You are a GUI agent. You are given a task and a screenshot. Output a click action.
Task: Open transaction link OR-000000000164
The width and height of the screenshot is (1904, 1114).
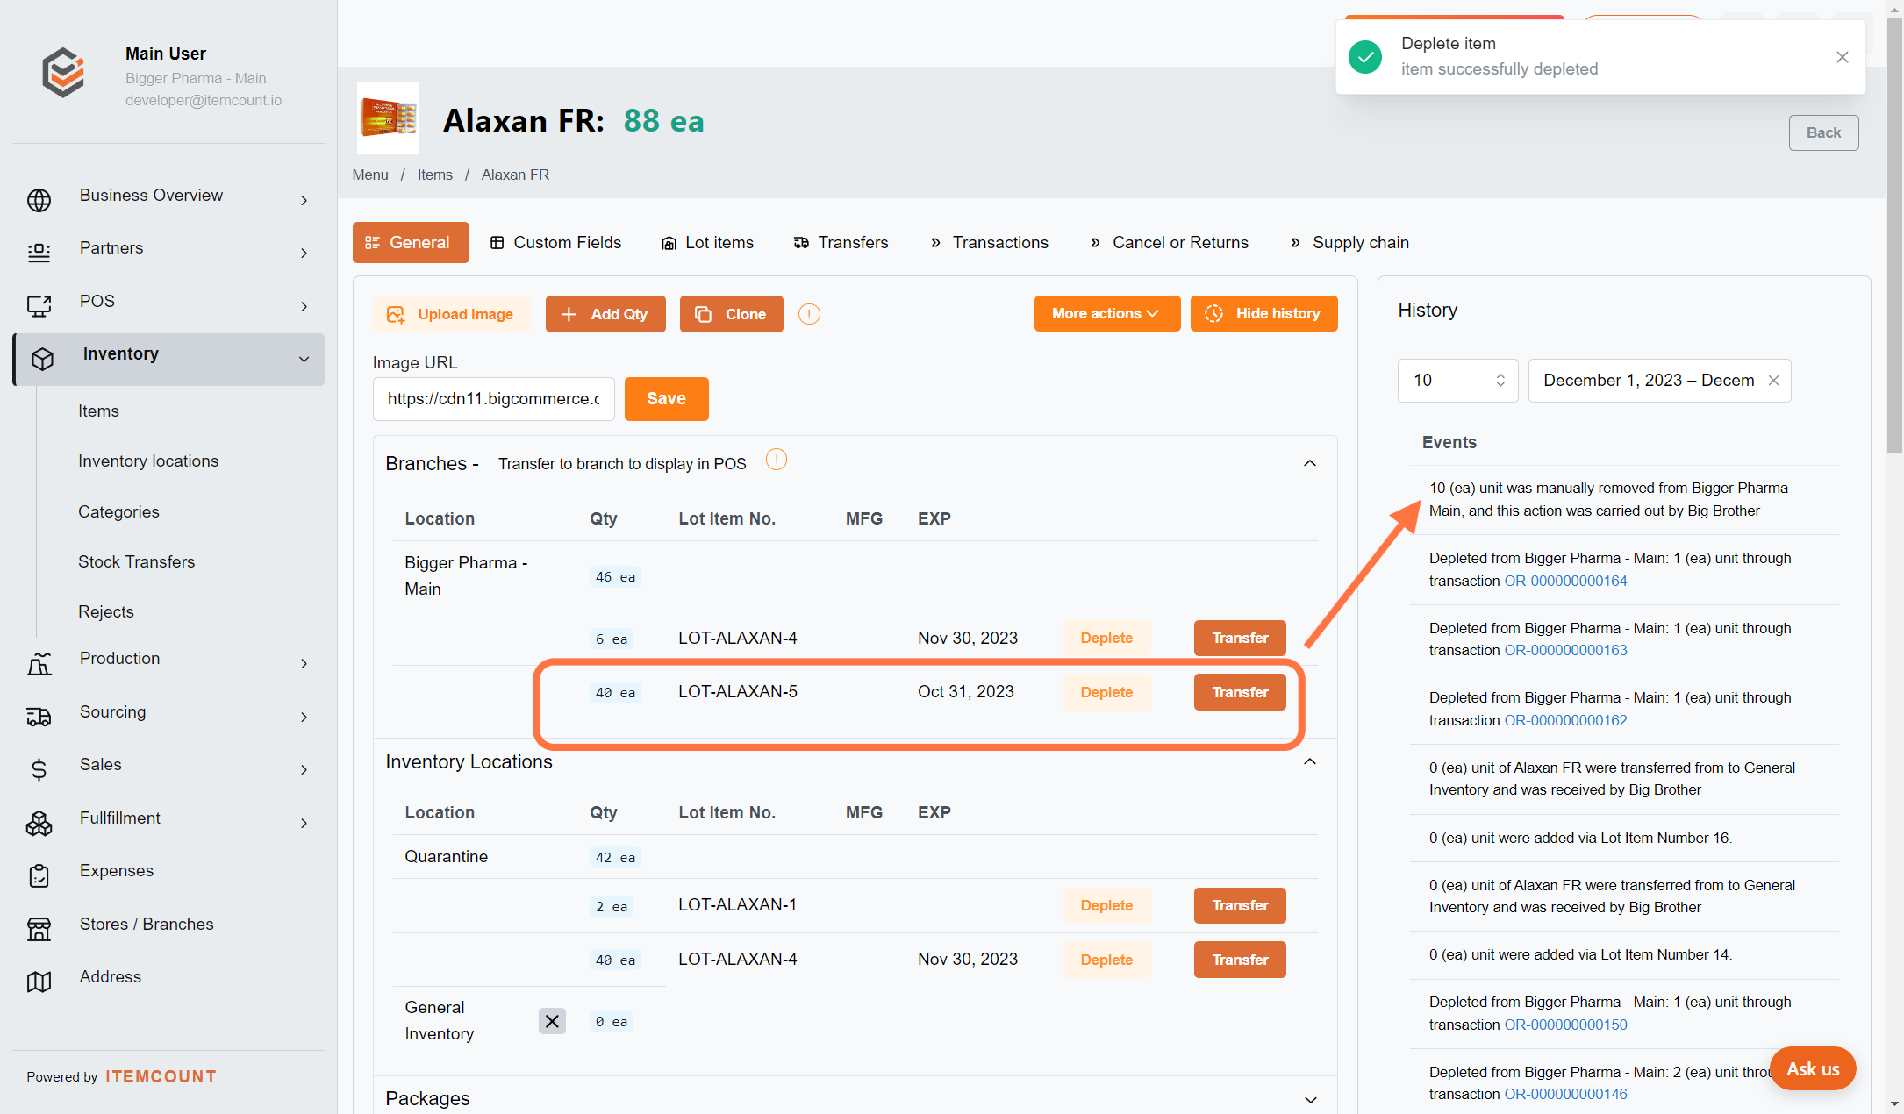[x=1565, y=581]
